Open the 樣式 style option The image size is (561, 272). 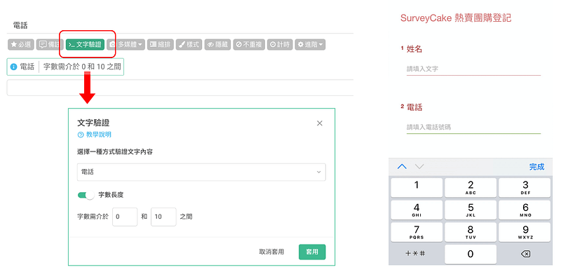[x=189, y=45]
